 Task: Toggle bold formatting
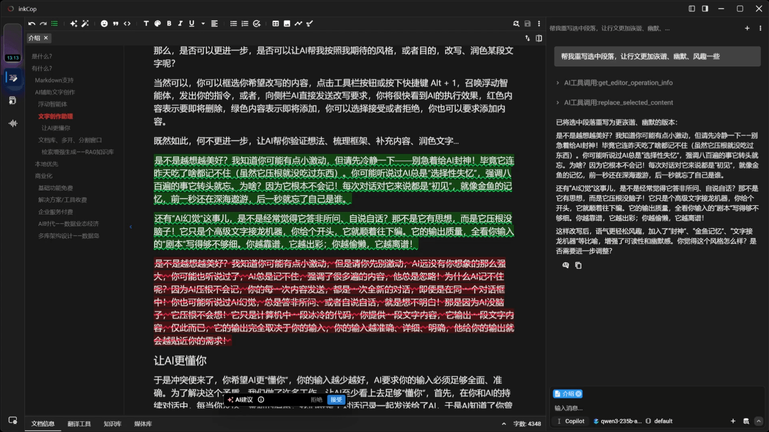tap(169, 24)
